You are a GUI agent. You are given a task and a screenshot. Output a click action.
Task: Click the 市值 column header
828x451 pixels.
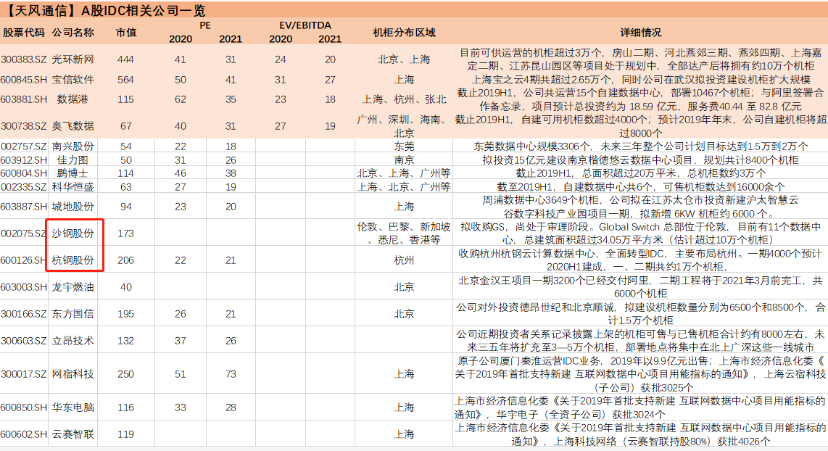(126, 32)
